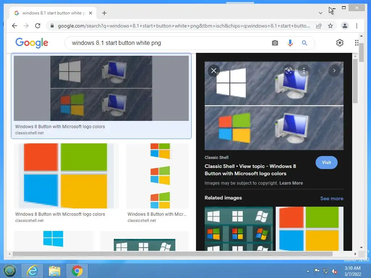Click the forward navigation arrow
The width and height of the screenshot is (371, 278).
coord(26,26)
